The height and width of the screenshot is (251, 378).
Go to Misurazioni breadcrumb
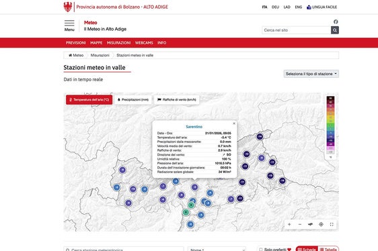(100, 55)
